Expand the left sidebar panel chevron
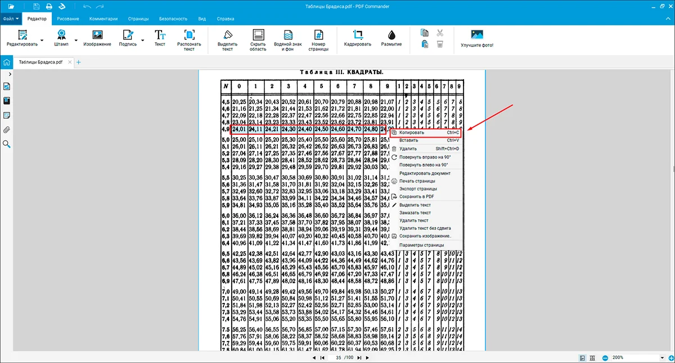This screenshot has width=675, height=363. pos(10,74)
